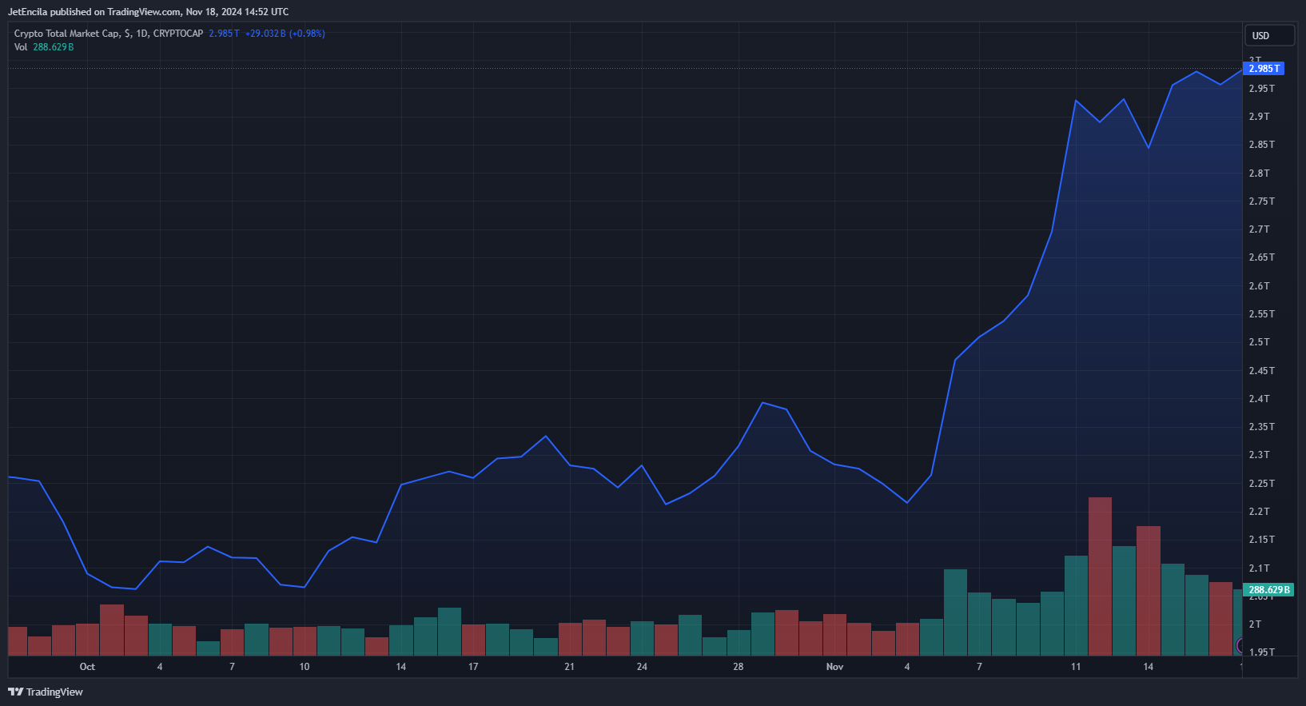The image size is (1306, 706).
Task: Select the tallest red volume bar
Action: (1100, 576)
